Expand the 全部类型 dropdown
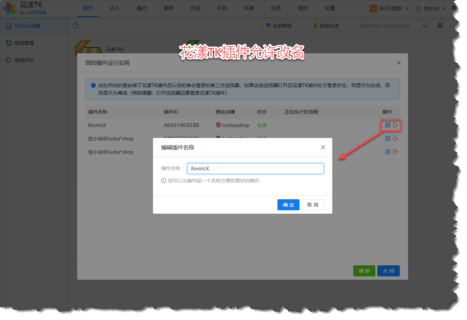Viewport: 467px width, 320px height. 284,26
